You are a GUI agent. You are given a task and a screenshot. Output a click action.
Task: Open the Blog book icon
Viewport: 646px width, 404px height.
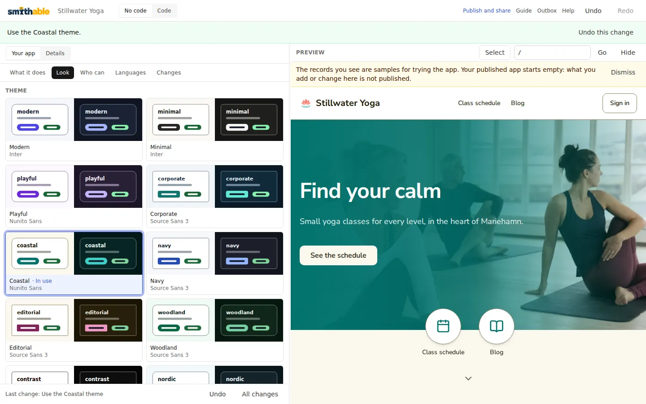click(497, 326)
